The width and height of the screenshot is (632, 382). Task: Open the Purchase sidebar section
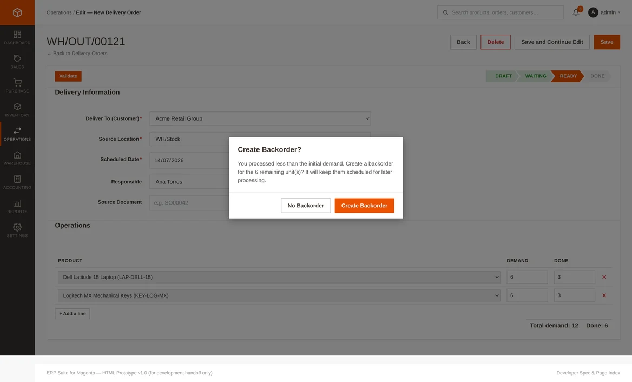click(x=17, y=86)
